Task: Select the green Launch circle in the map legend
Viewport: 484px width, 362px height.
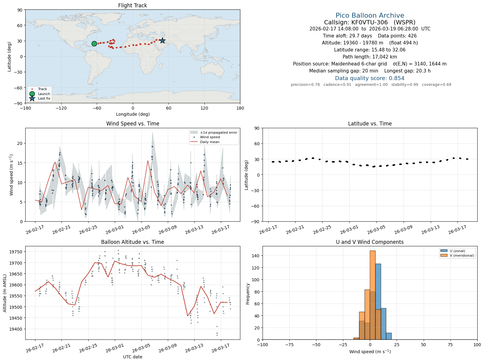Action: [x=32, y=94]
